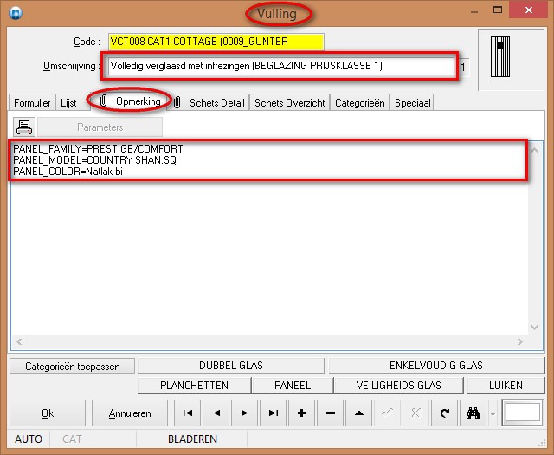Click the panel preview thumbnail image

point(500,57)
